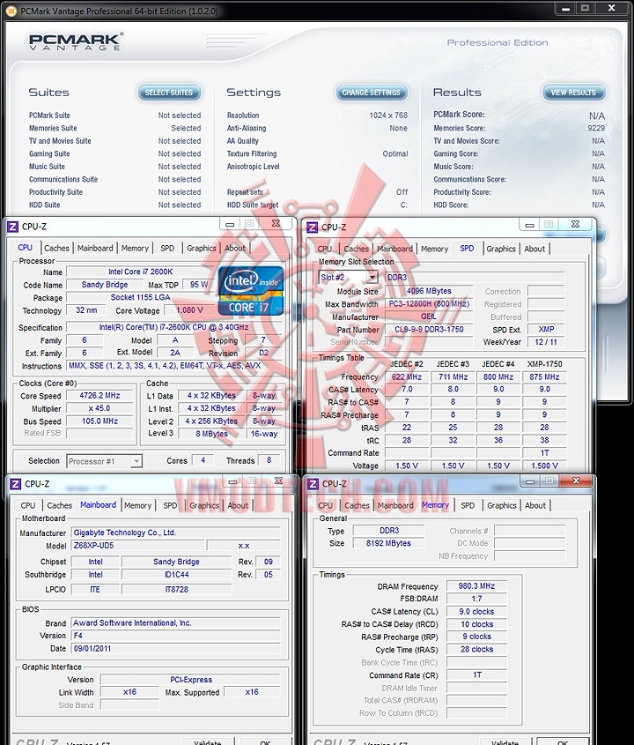The height and width of the screenshot is (745, 634).
Task: Click the Resolution setting 1024 x 768
Action: pyautogui.click(x=388, y=115)
